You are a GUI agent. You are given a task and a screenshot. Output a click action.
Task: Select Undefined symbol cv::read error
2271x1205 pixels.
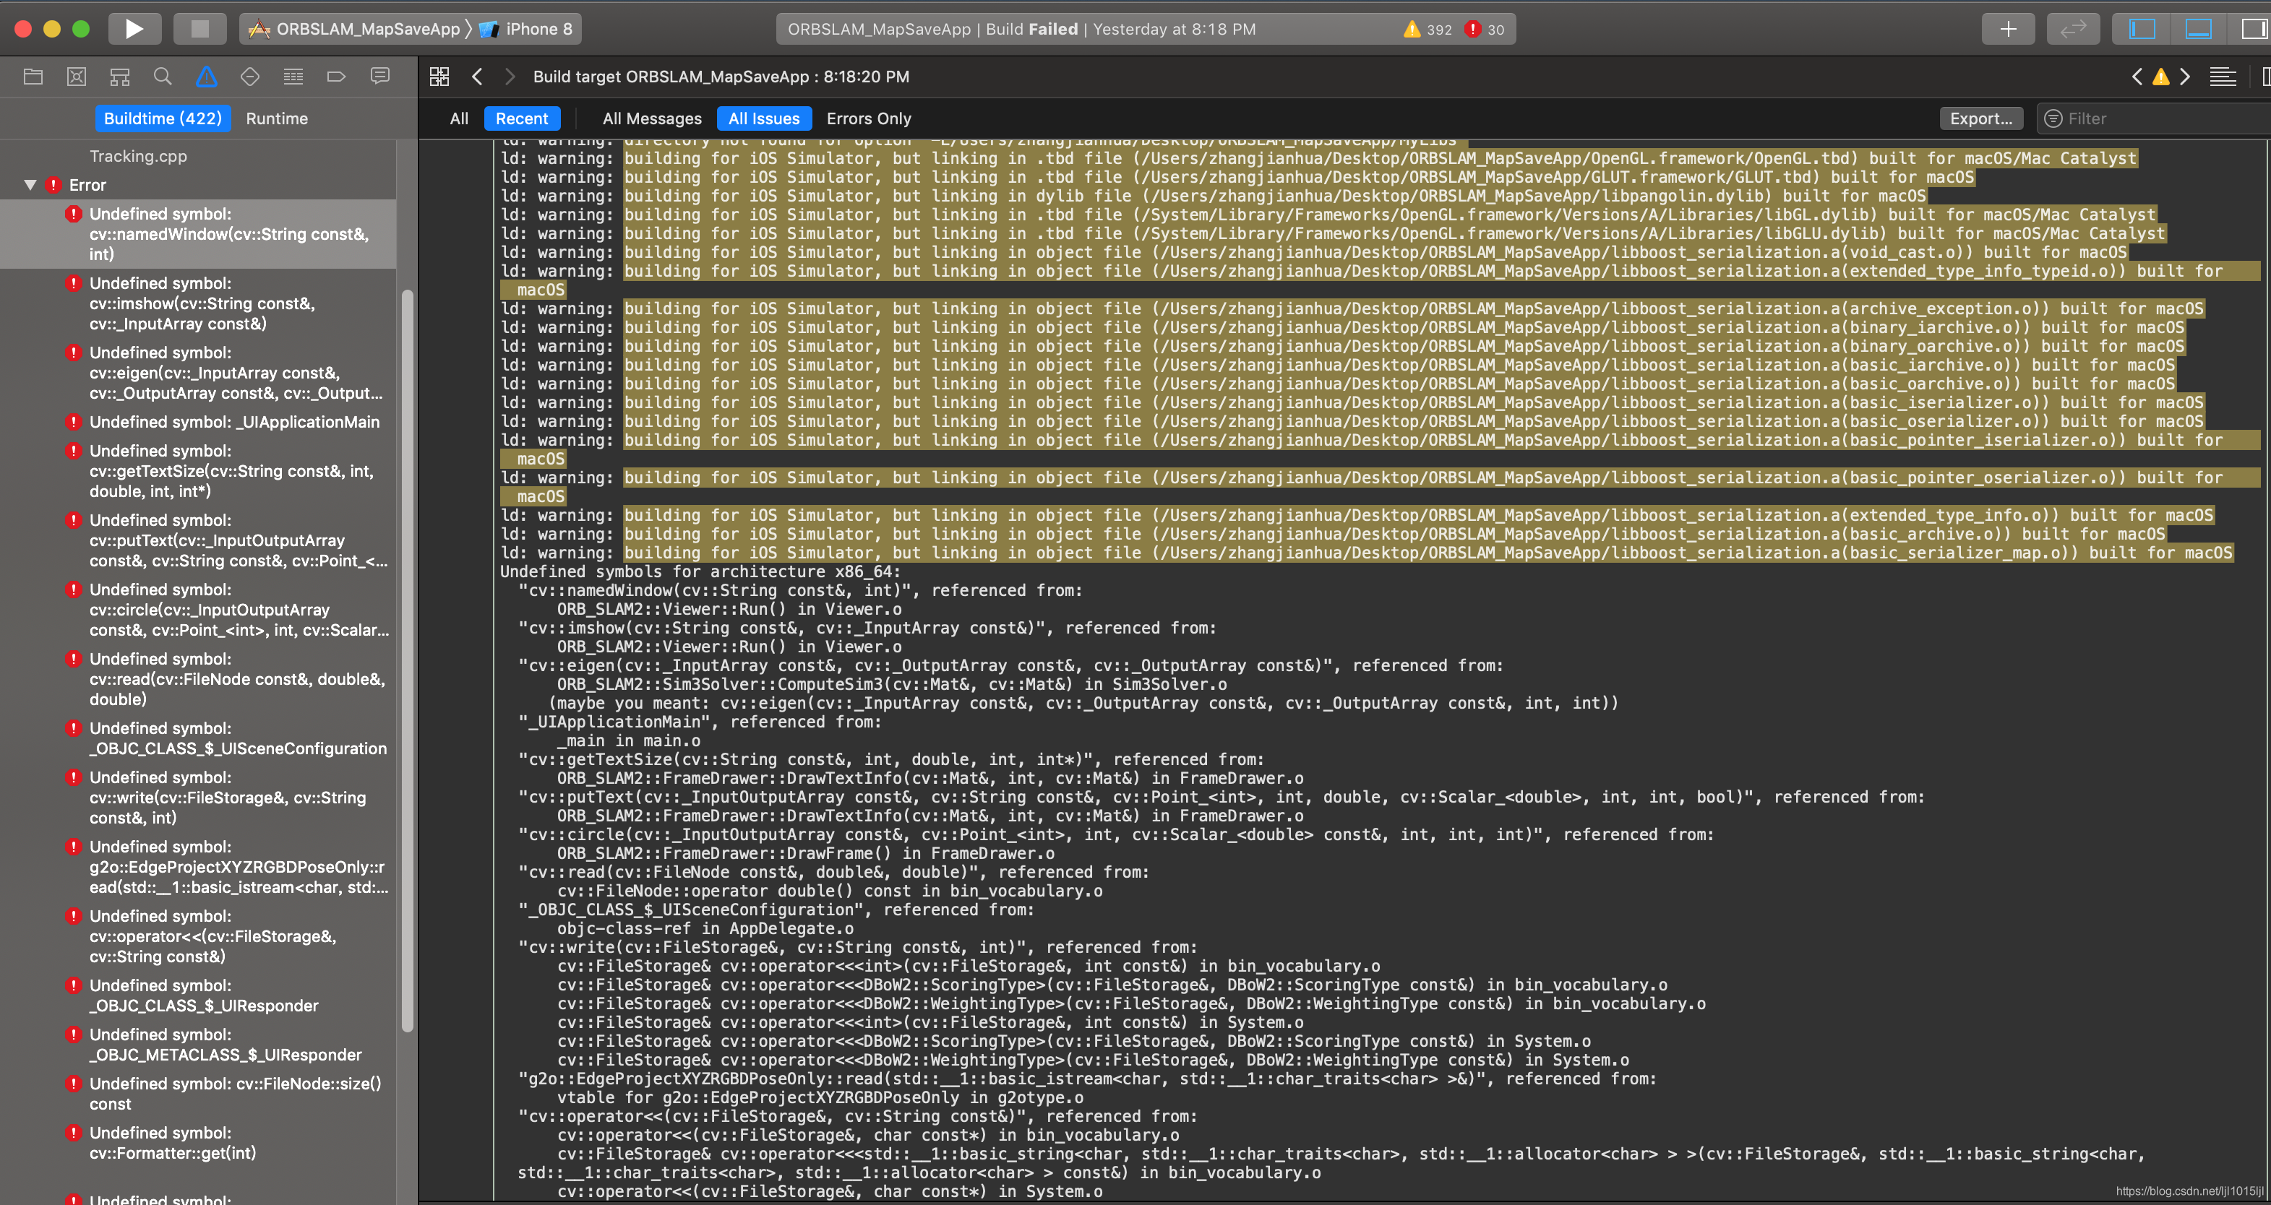pos(198,679)
